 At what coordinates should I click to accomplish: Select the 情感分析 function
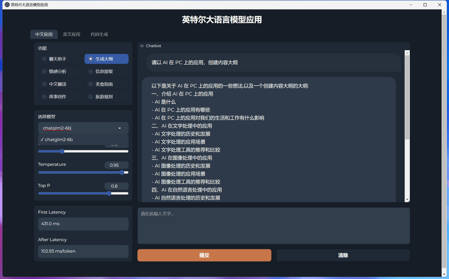(60, 71)
